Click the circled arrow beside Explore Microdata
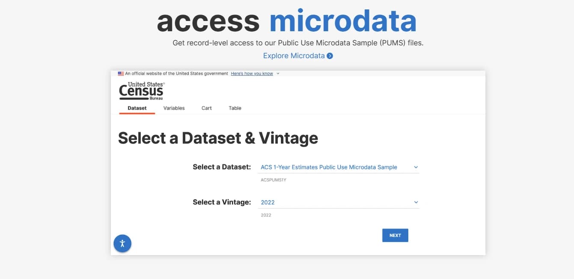This screenshot has height=279, width=574. (330, 56)
